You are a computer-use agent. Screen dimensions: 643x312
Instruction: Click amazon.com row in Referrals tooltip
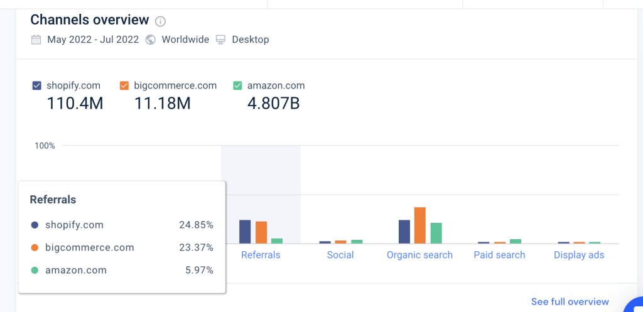pyautogui.click(x=122, y=270)
